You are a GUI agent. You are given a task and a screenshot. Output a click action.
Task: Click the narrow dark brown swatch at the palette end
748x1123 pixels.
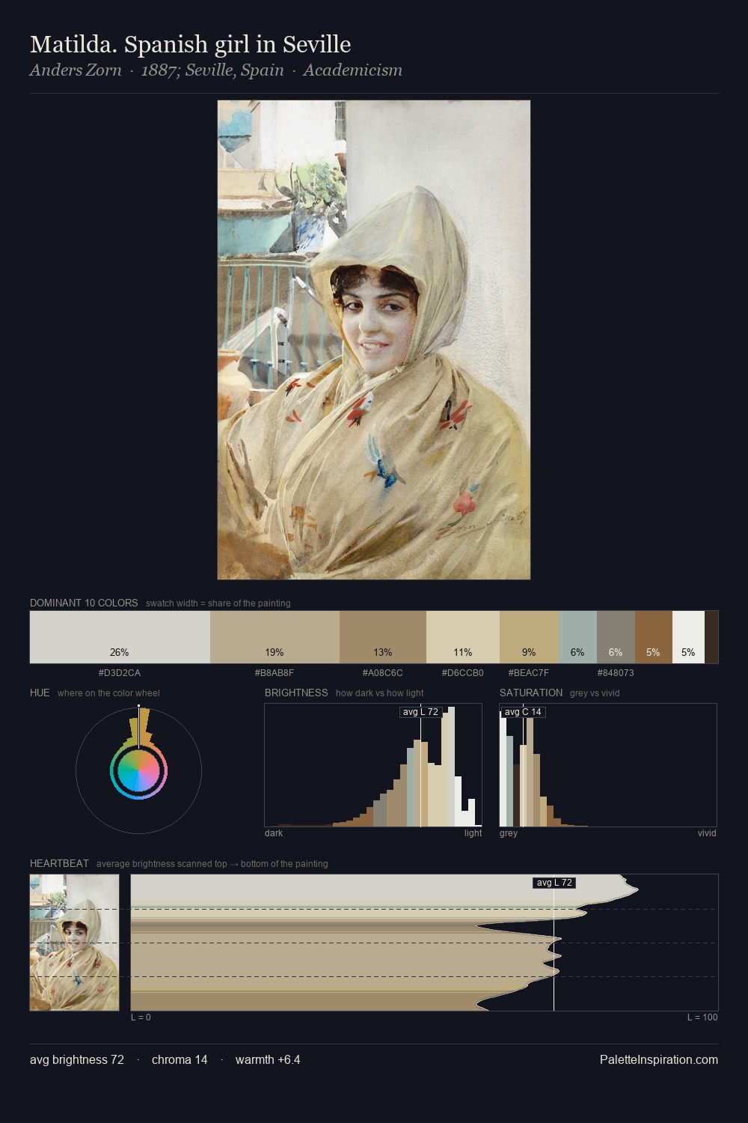point(711,637)
